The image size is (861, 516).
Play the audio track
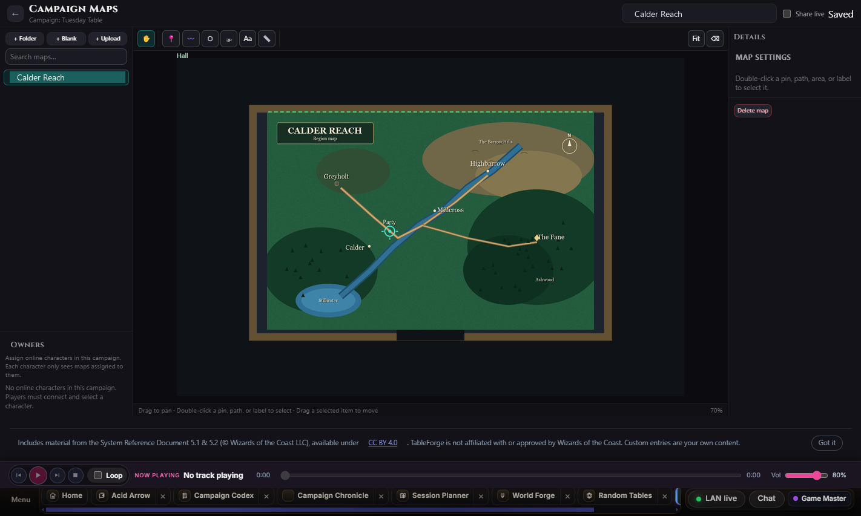[38, 475]
